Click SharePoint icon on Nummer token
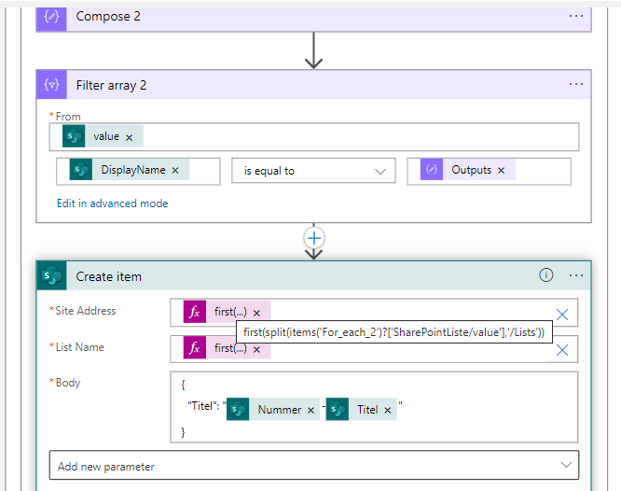 point(238,409)
